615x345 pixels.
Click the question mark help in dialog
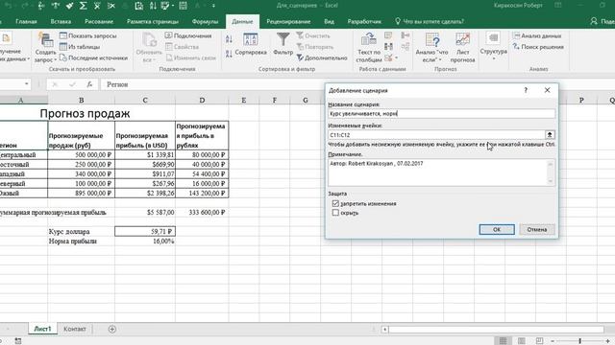pos(526,90)
